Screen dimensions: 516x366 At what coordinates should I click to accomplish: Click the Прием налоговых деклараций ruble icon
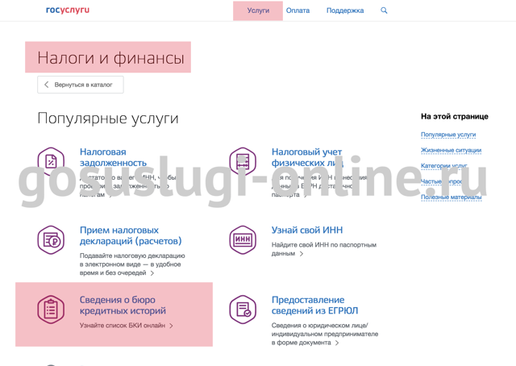(x=51, y=239)
